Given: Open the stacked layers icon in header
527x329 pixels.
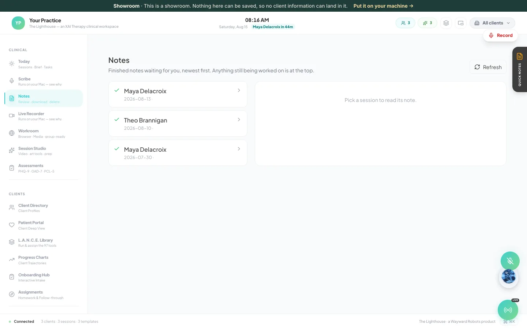Looking at the screenshot, I should tap(446, 23).
